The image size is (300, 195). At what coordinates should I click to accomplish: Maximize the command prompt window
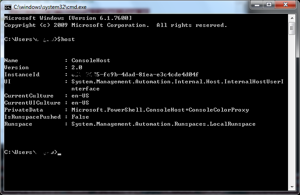[269, 5]
